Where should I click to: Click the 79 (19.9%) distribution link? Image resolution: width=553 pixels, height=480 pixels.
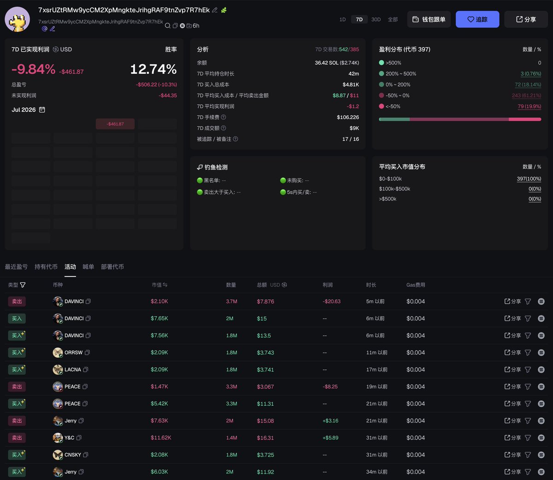[529, 107]
